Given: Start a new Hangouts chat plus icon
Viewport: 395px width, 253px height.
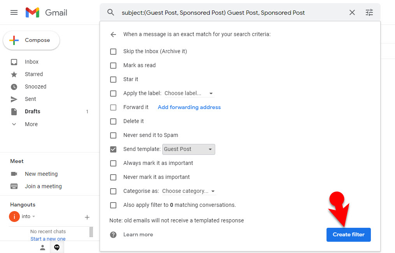Looking at the screenshot, I should 87,217.
